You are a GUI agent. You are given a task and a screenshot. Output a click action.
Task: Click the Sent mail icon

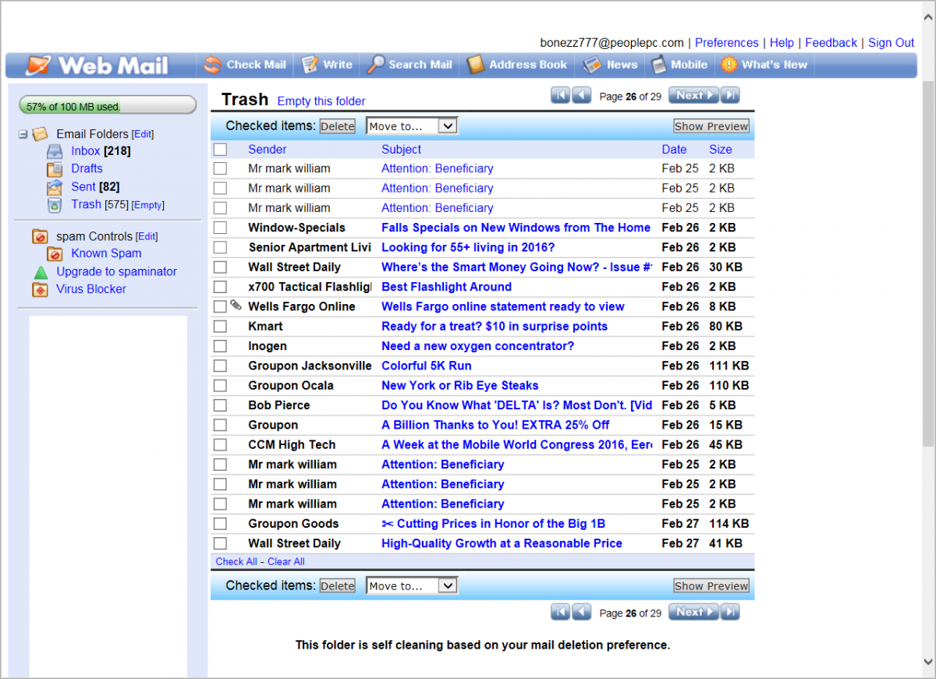[x=55, y=187]
